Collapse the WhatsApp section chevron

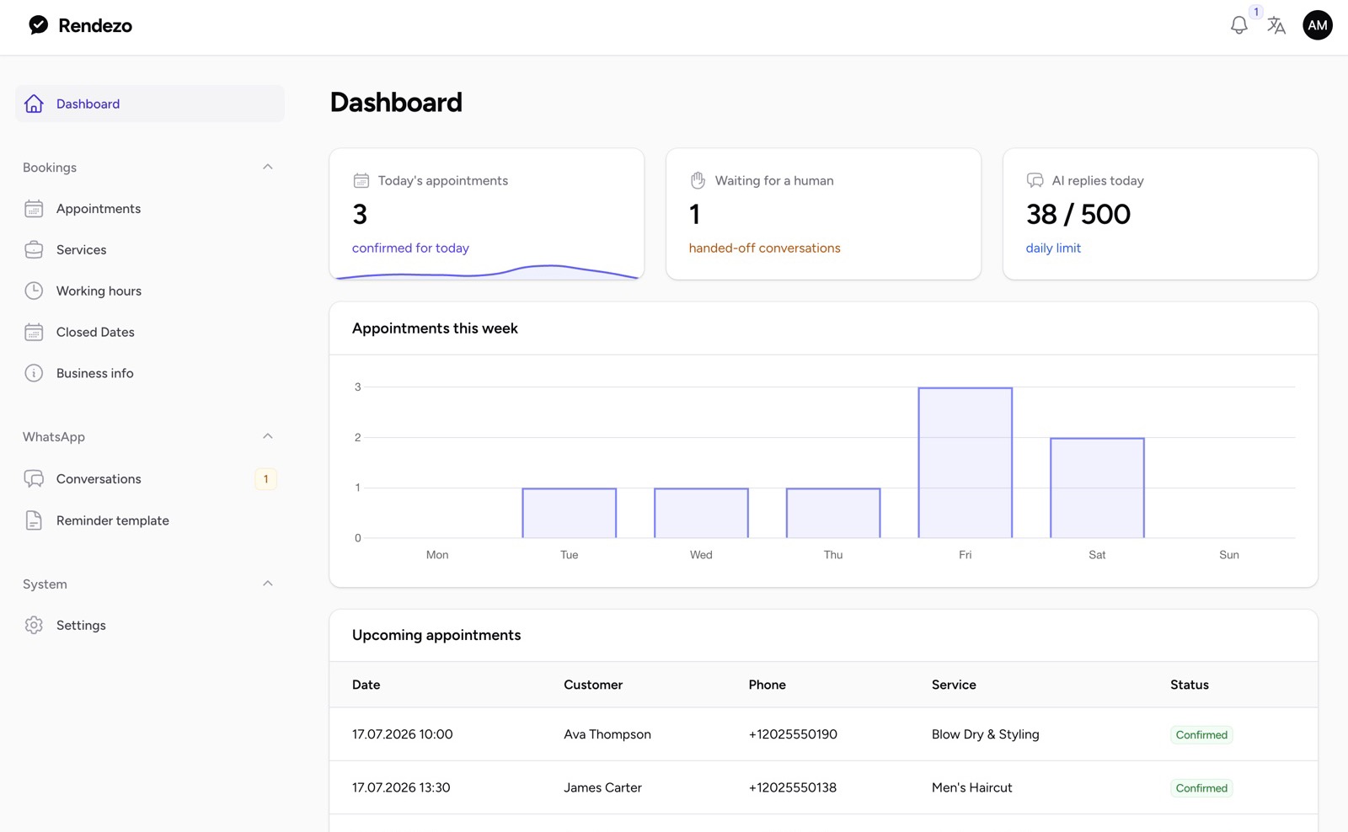tap(268, 436)
